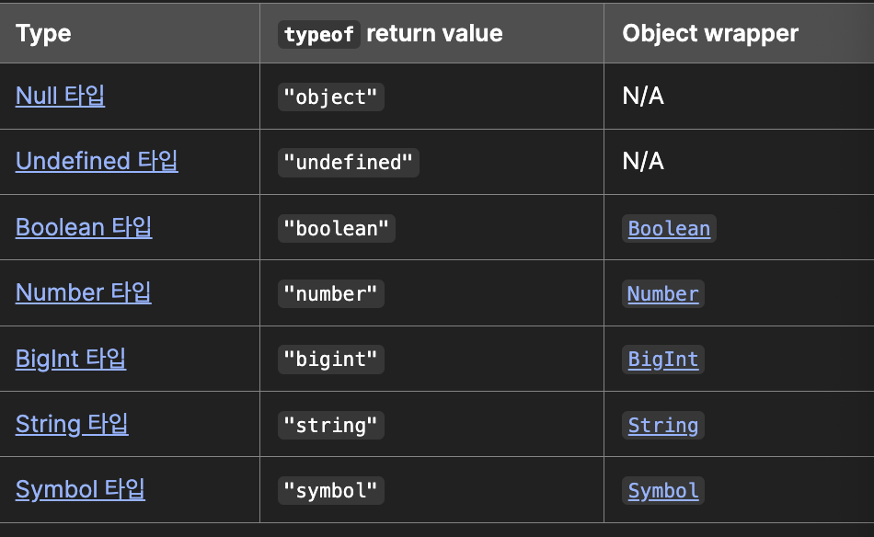This screenshot has height=537, width=874.
Task: Open the Null 타입 link
Action: tap(60, 96)
